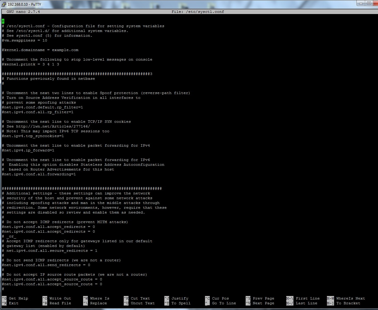378x310 pixels.
Task: Click #net.ipv4.conf.default.rp_filter=1 line
Action: 42,107
